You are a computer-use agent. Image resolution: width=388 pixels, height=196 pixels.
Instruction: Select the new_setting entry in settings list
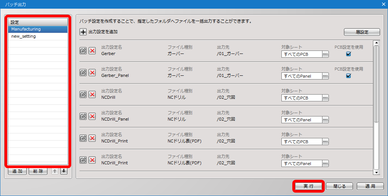[x=38, y=37]
